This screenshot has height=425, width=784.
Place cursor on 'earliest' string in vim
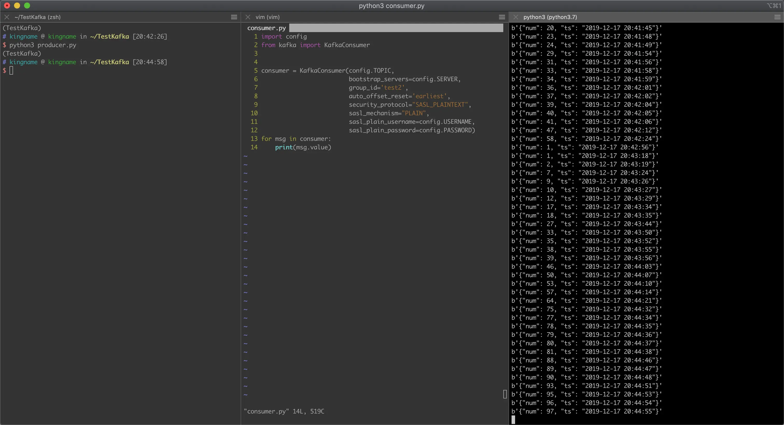point(429,96)
